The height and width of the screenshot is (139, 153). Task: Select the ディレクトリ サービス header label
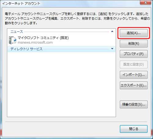26,49
